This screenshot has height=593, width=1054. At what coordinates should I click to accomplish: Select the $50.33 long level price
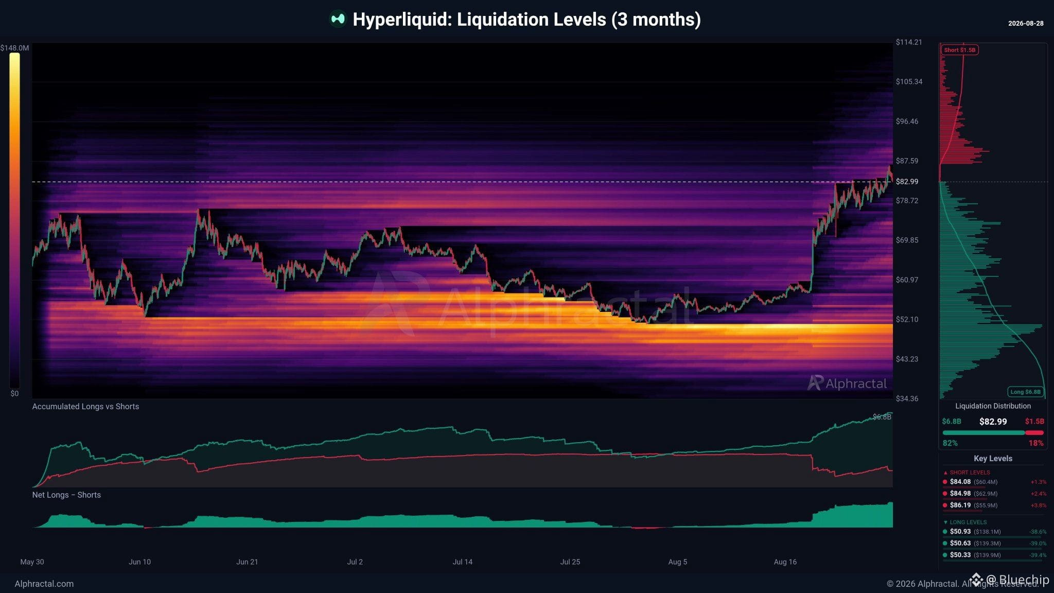(x=960, y=555)
